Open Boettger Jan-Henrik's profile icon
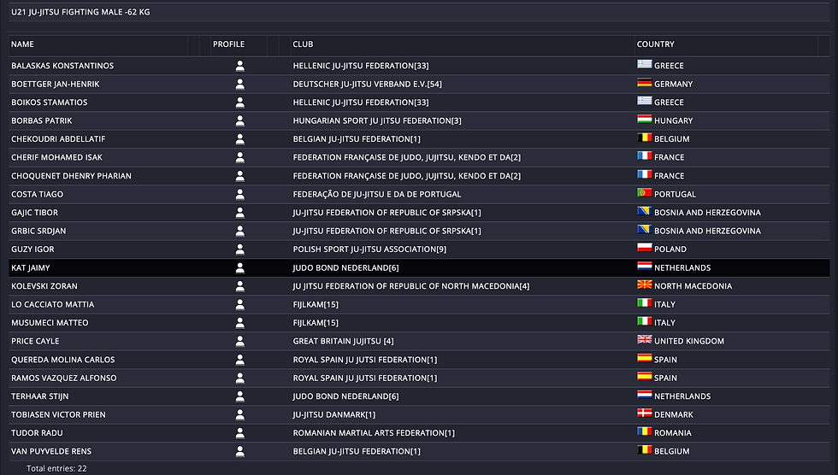The width and height of the screenshot is (838, 475). 240,84
